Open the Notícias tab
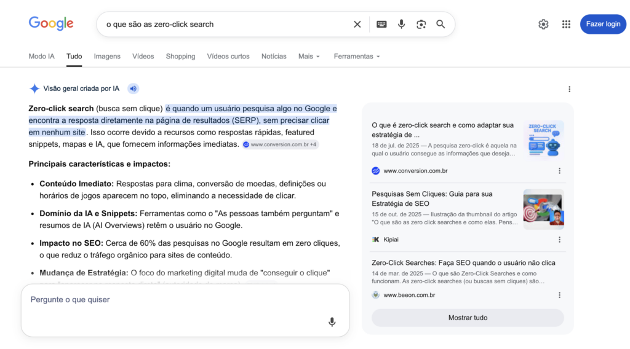The height and width of the screenshot is (349, 630). tap(274, 56)
